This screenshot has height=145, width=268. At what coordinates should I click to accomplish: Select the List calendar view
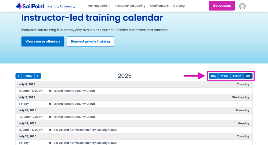click(x=248, y=76)
